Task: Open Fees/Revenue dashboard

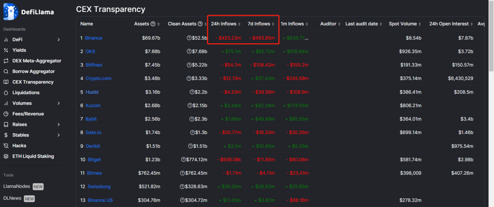Action: tap(28, 114)
